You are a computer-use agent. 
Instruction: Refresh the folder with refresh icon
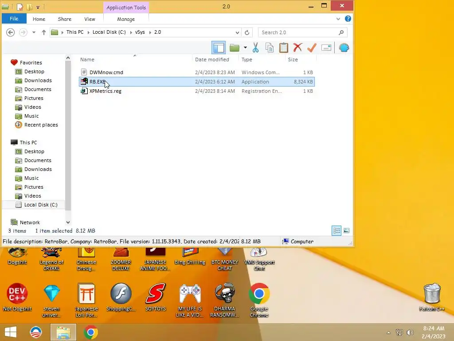click(x=247, y=32)
